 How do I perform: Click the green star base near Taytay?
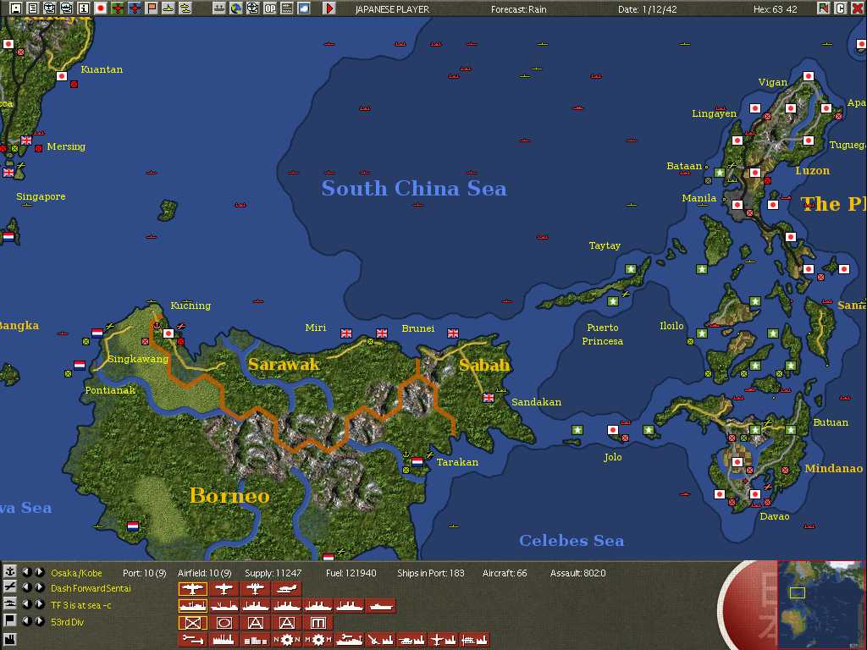tap(630, 268)
